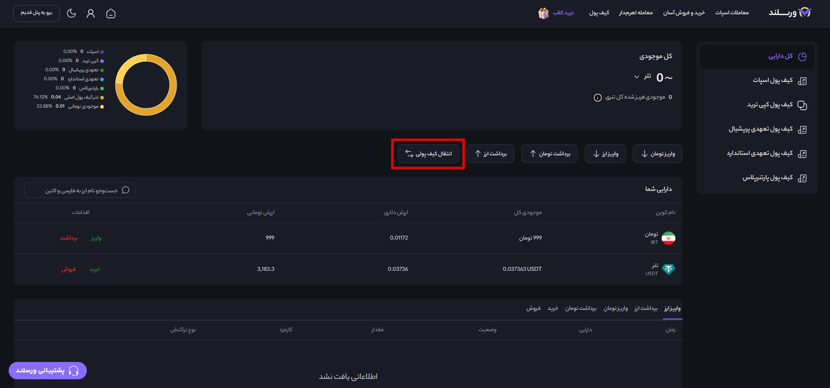Select کیف پول کپی ترید in sidebar
The height and width of the screenshot is (388, 830).
point(770,105)
